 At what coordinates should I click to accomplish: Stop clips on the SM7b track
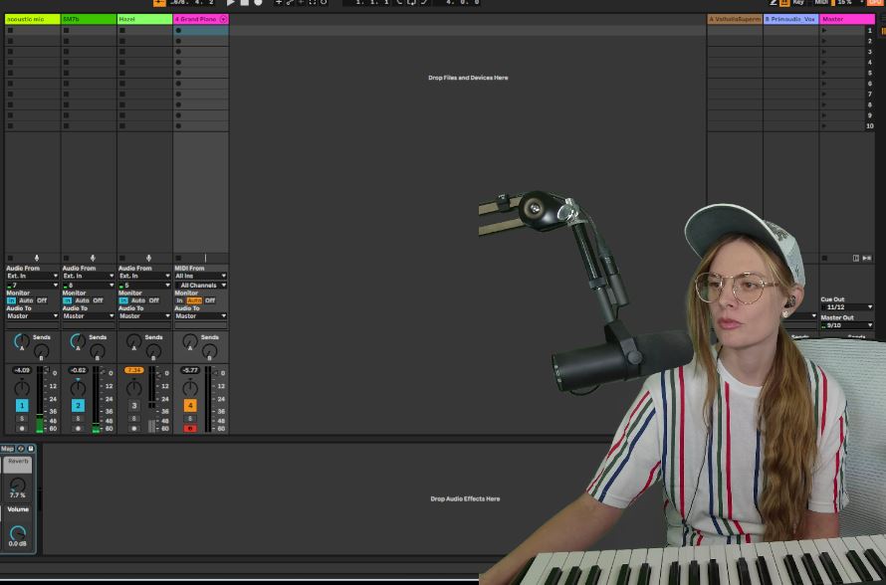(x=66, y=258)
